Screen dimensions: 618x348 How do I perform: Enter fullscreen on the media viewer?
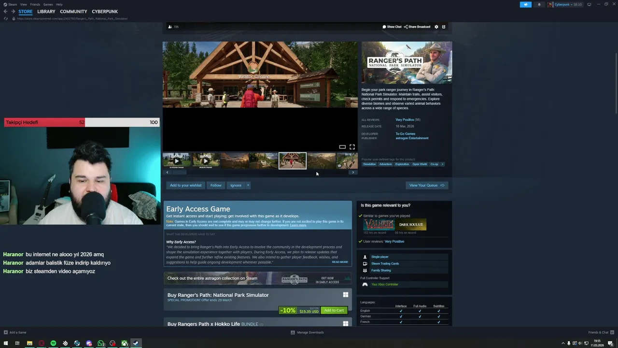[352, 147]
